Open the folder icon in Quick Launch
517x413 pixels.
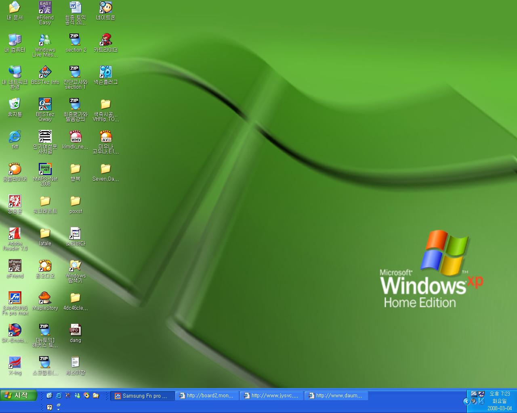96,396
